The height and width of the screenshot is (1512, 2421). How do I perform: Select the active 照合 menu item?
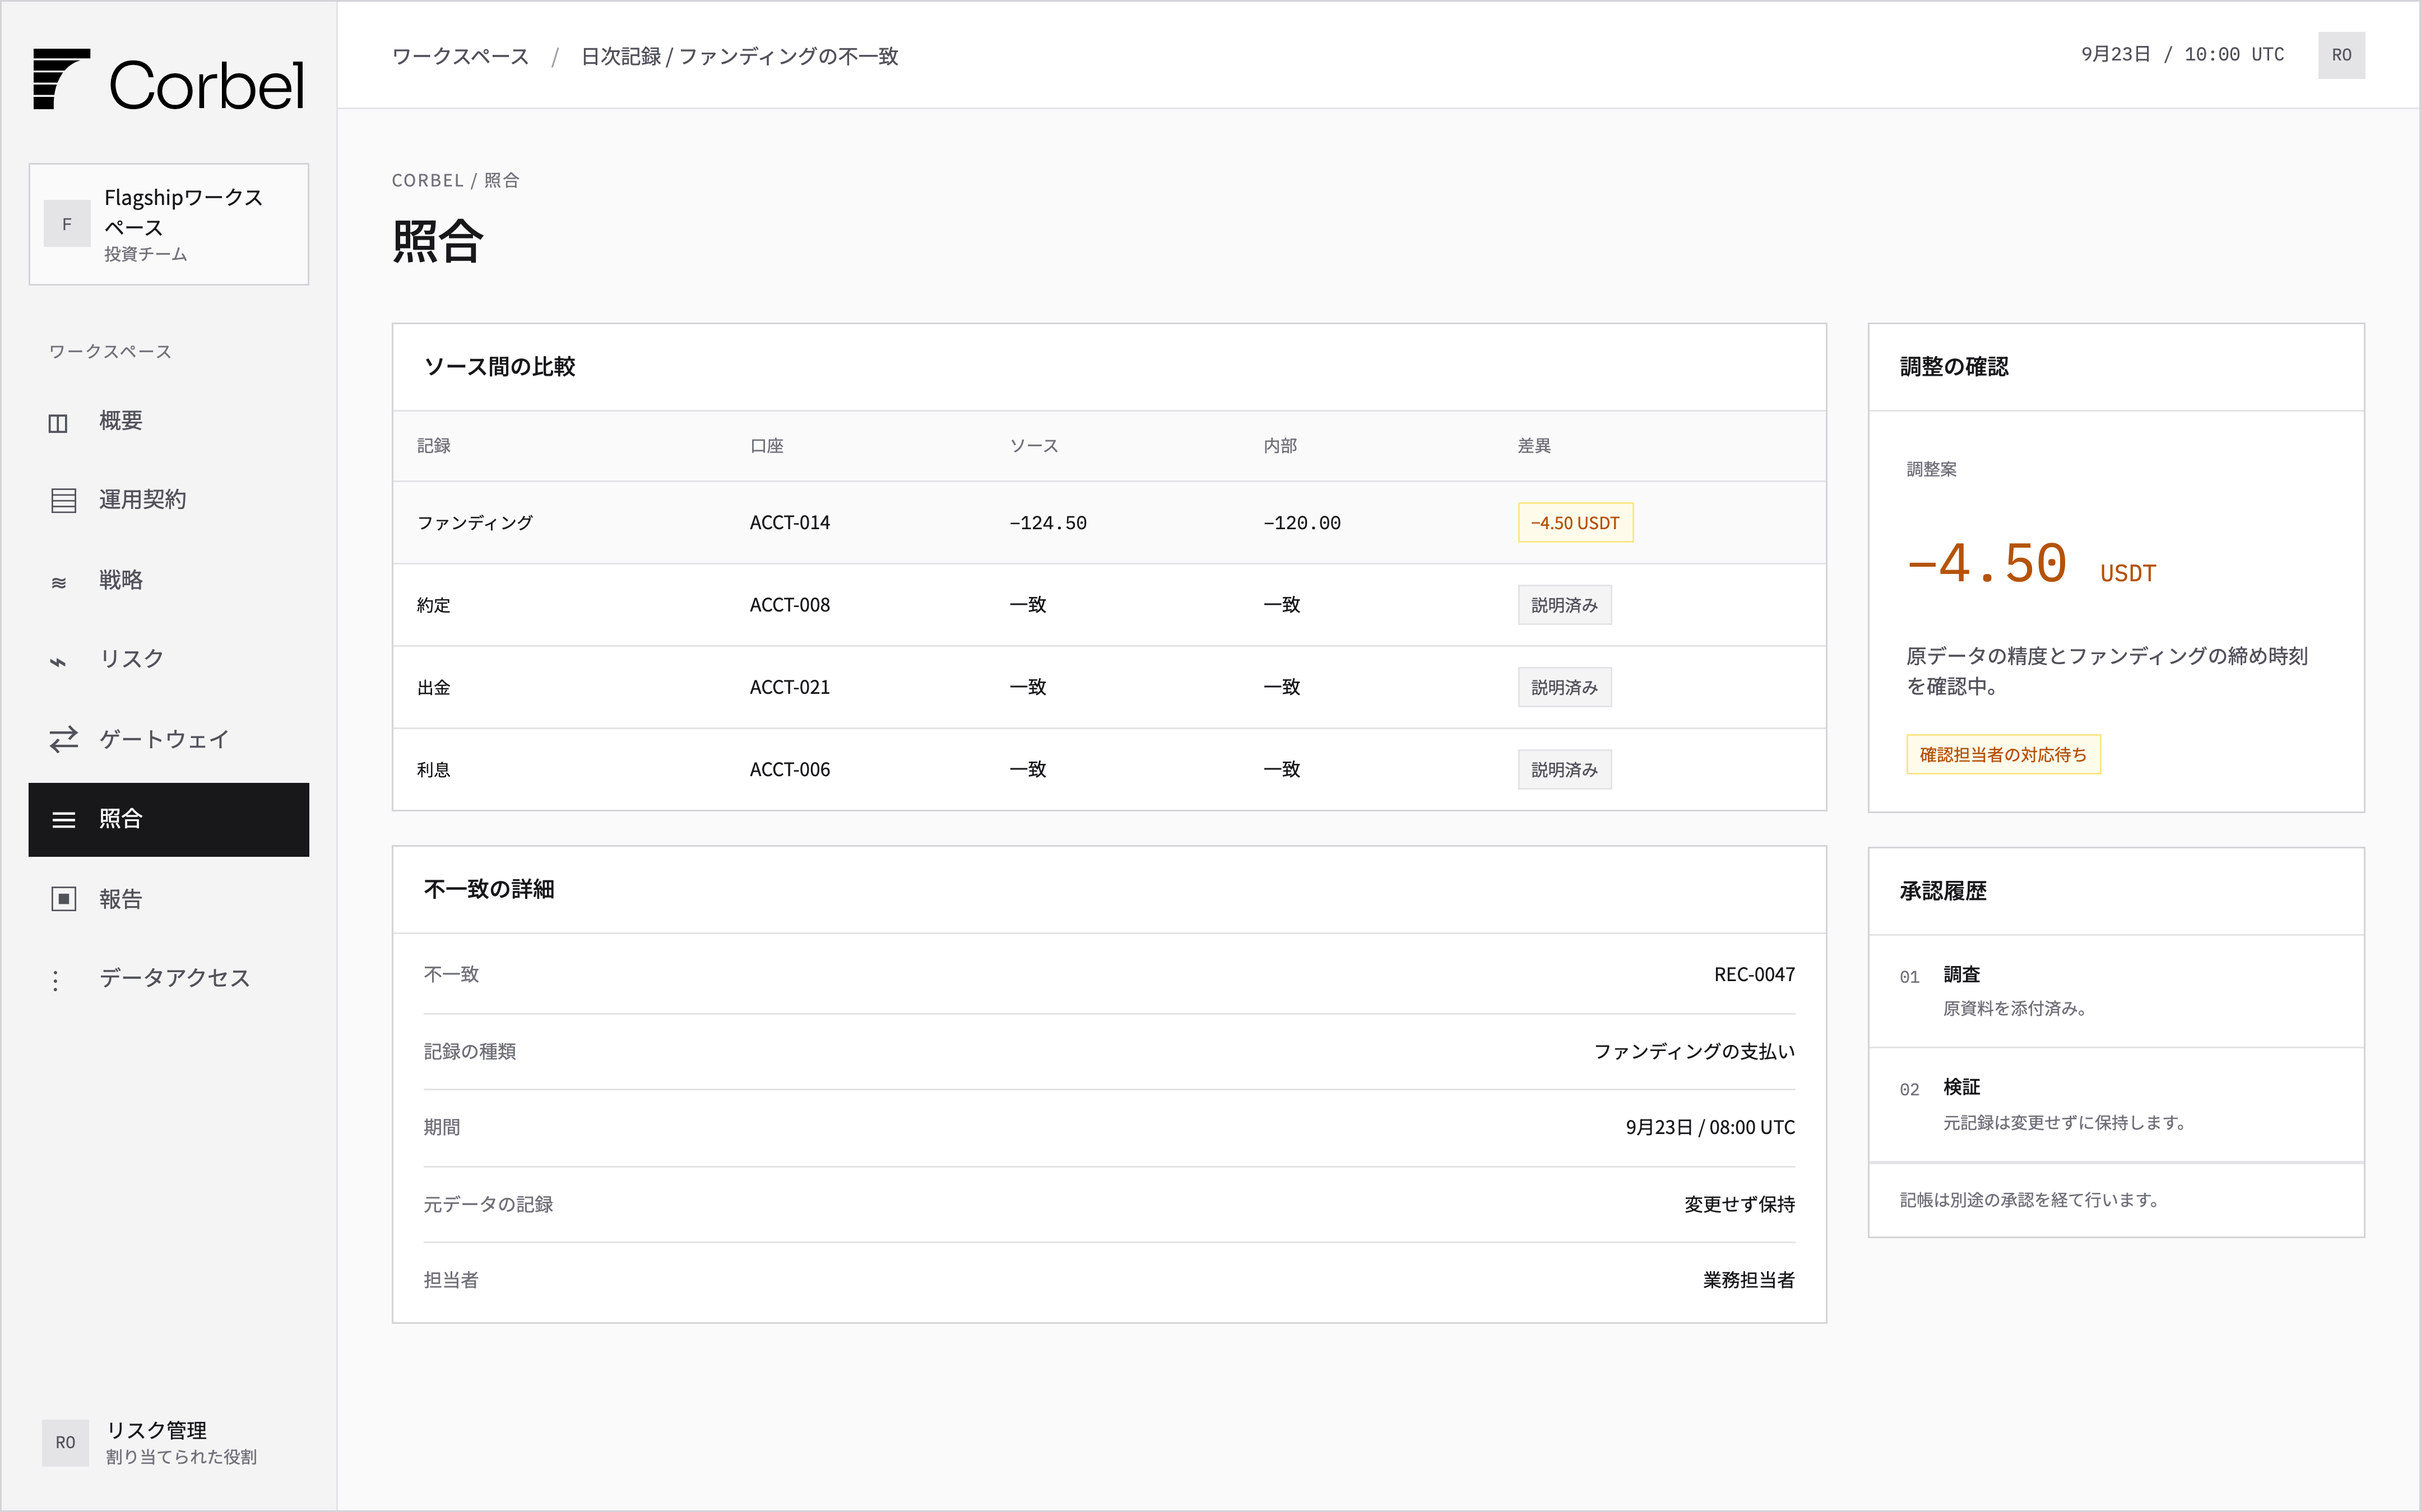(x=168, y=819)
